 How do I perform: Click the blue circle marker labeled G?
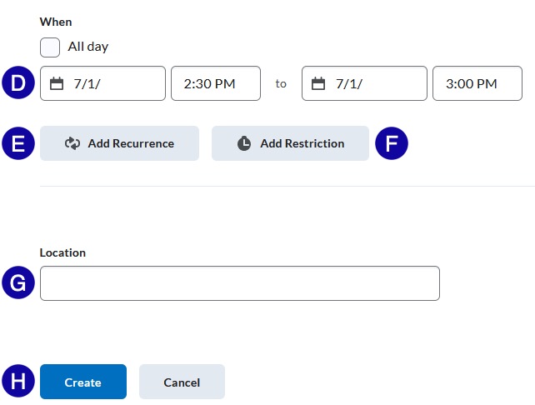[x=18, y=282]
